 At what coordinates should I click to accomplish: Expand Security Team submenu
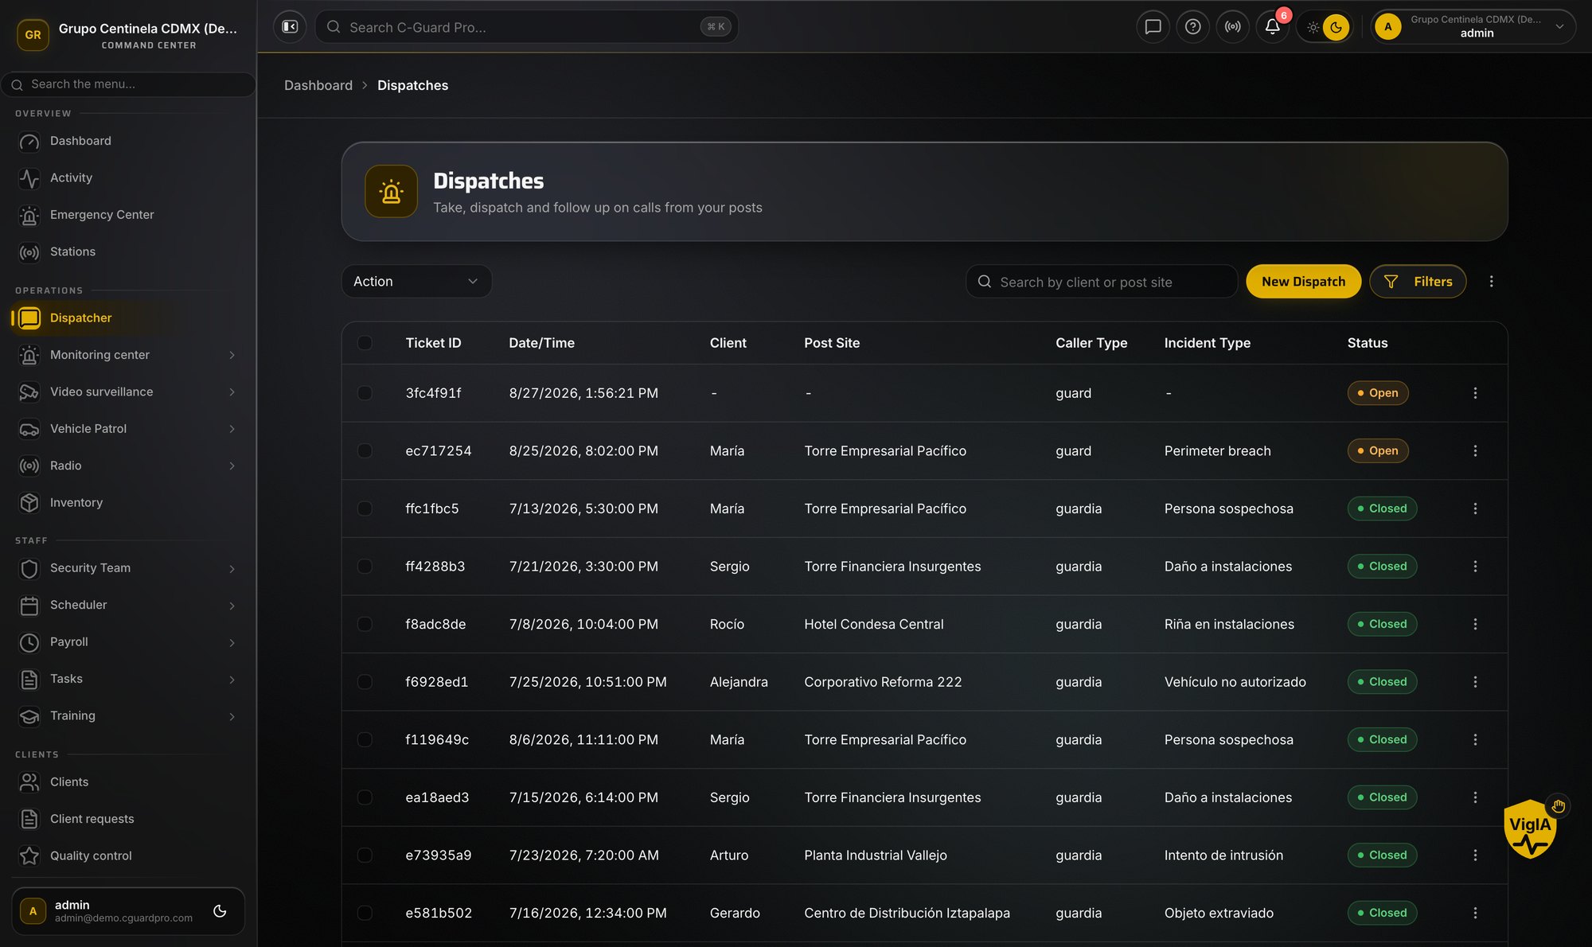[x=232, y=568]
